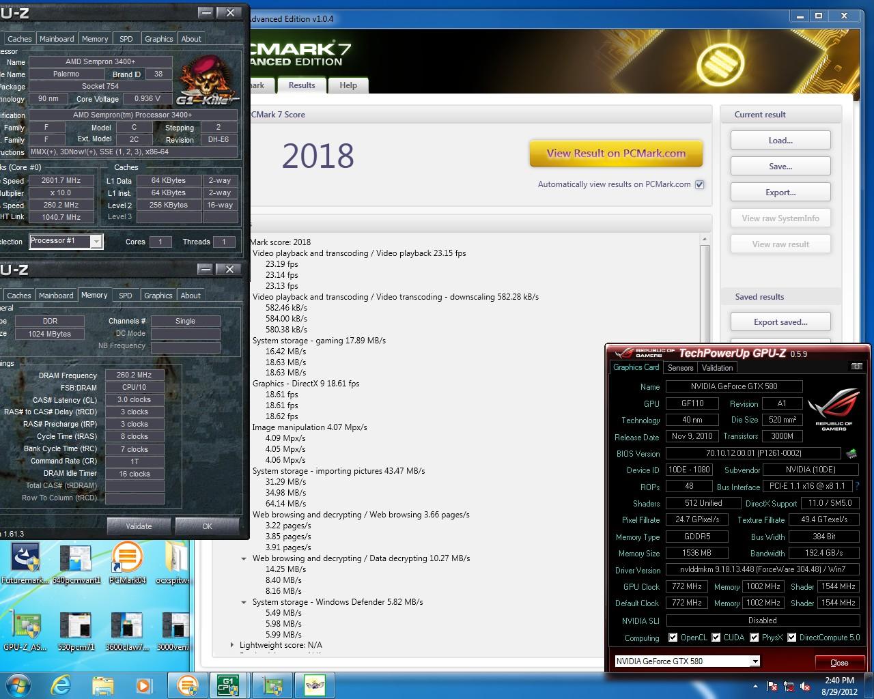This screenshot has height=699, width=874.
Task: Click the Export... button under Current result
Action: coord(780,192)
